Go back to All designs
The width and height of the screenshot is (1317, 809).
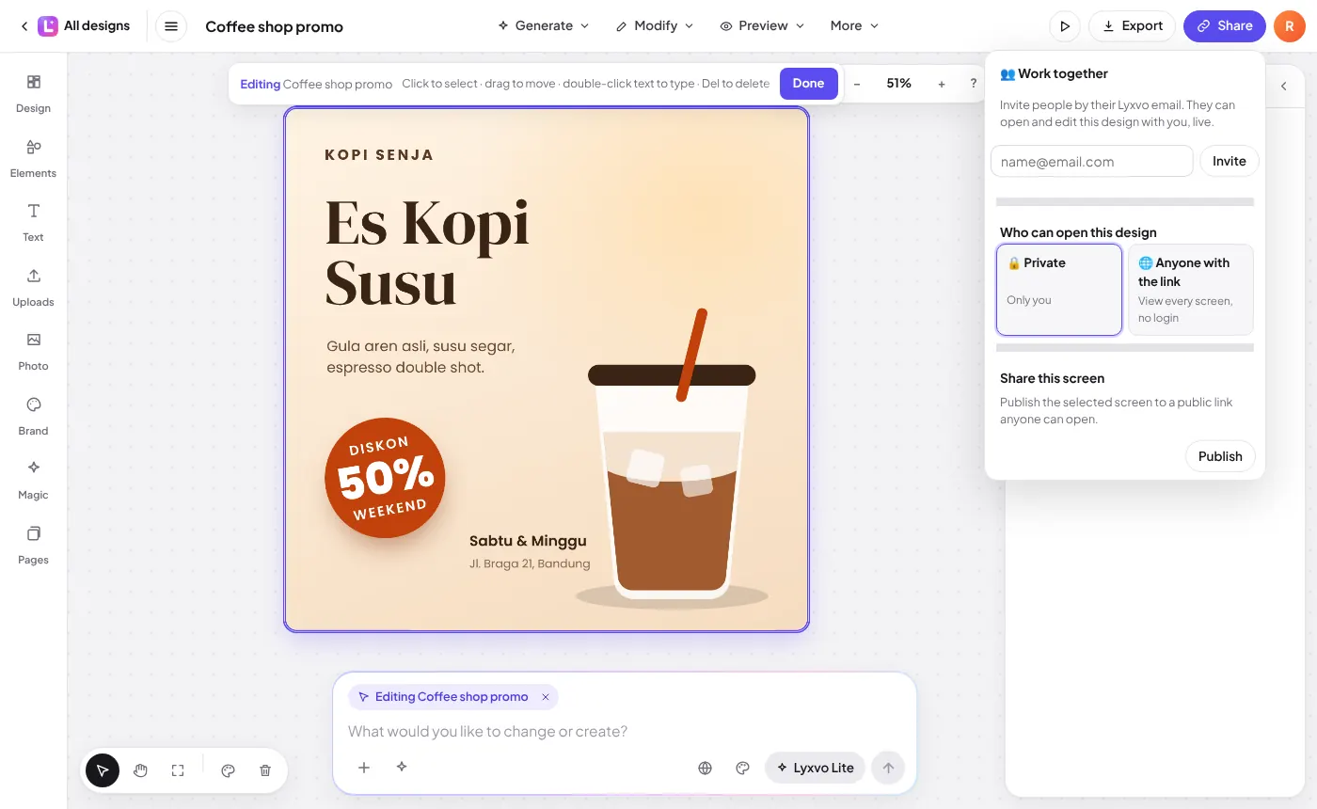tap(75, 26)
